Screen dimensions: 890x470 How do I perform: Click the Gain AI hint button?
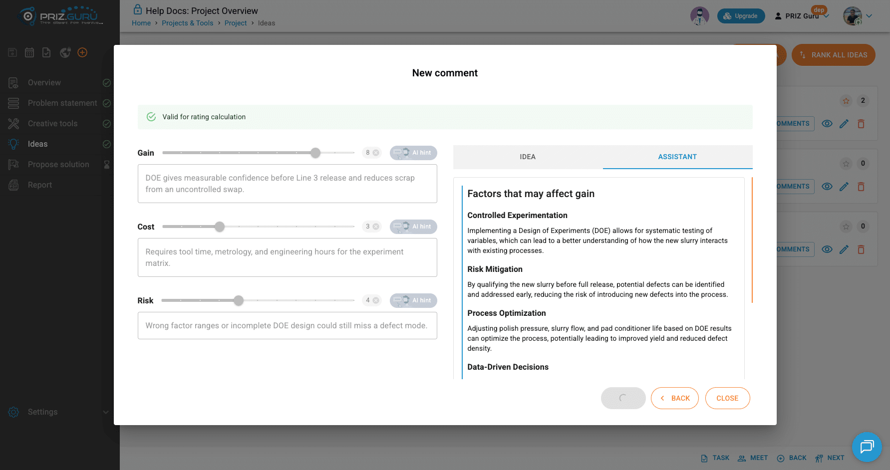click(413, 153)
